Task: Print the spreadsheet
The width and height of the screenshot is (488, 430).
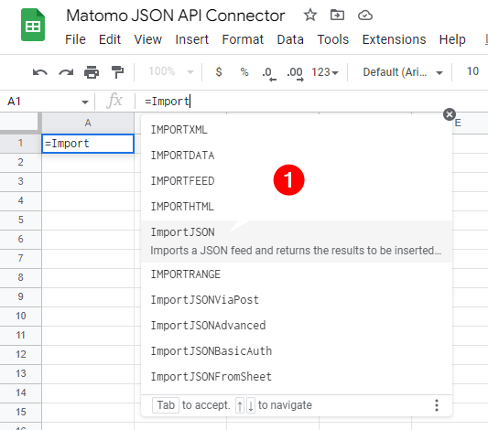Action: pyautogui.click(x=92, y=72)
